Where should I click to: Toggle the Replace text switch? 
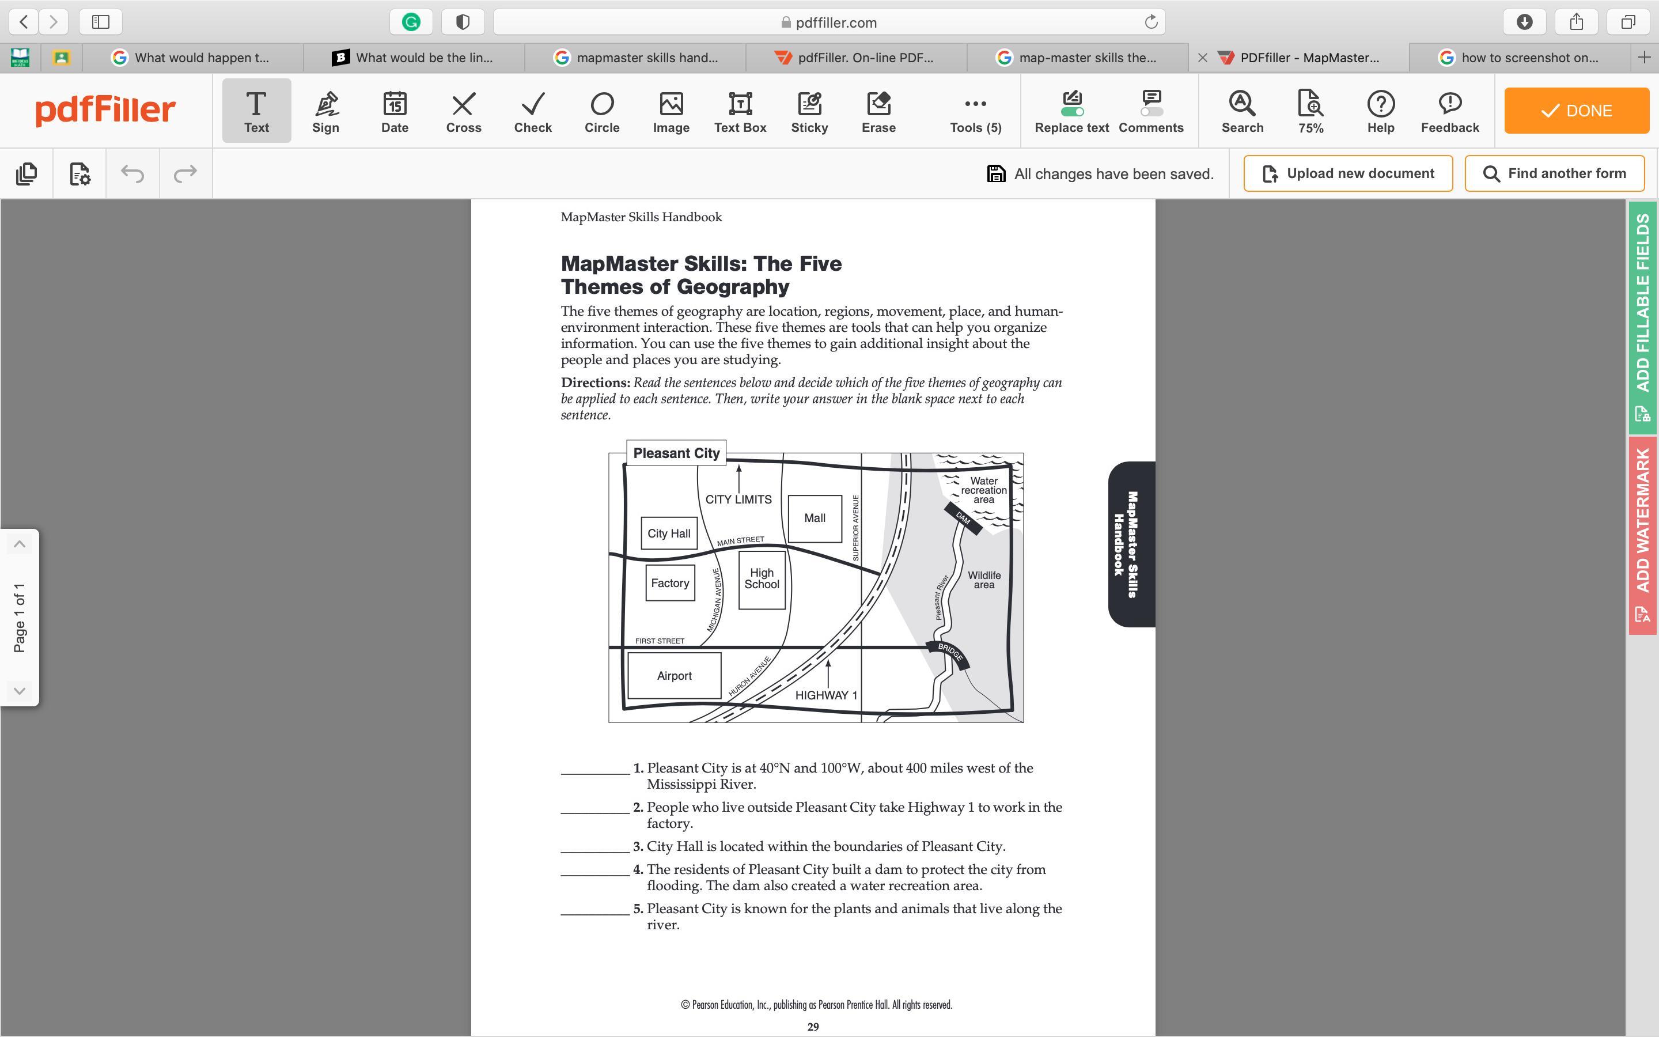[x=1071, y=111]
